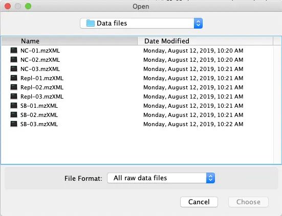Zoom the dialog with green window button
Viewport: 282px width, 216px height.
point(28,6)
